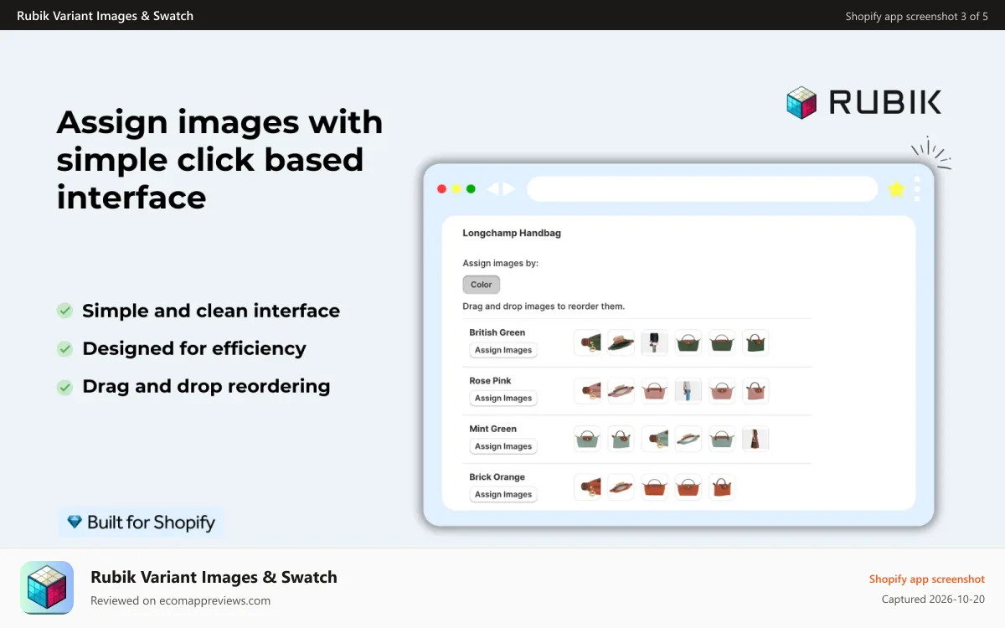1005x628 pixels.
Task: Select the last British Green side-view thumbnail
Action: (x=755, y=342)
